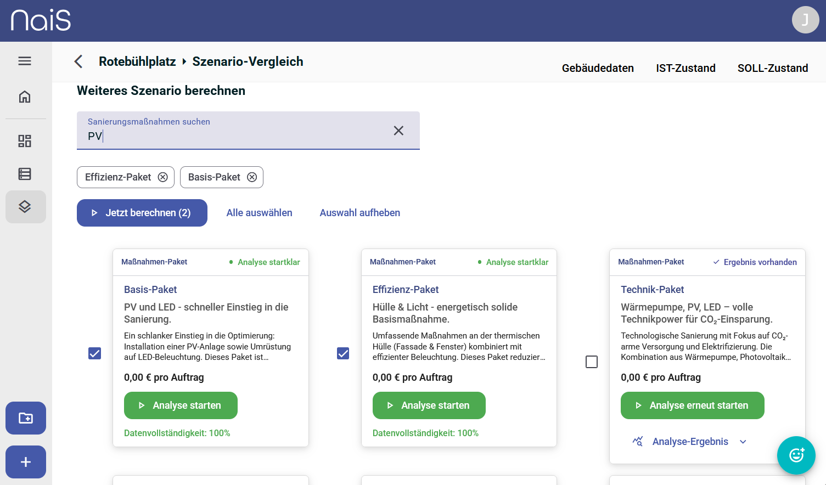Click the Technik-Paket card title
The height and width of the screenshot is (485, 826).
tap(653, 290)
